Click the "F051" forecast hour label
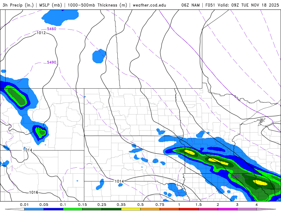281x211 pixels. tap(210, 5)
